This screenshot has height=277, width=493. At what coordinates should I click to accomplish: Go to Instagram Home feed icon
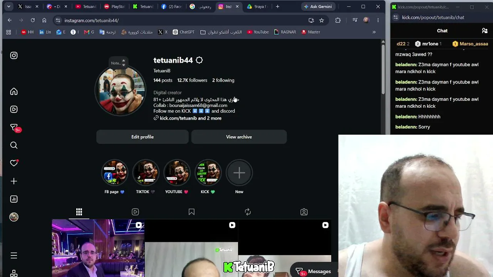[x=14, y=92]
